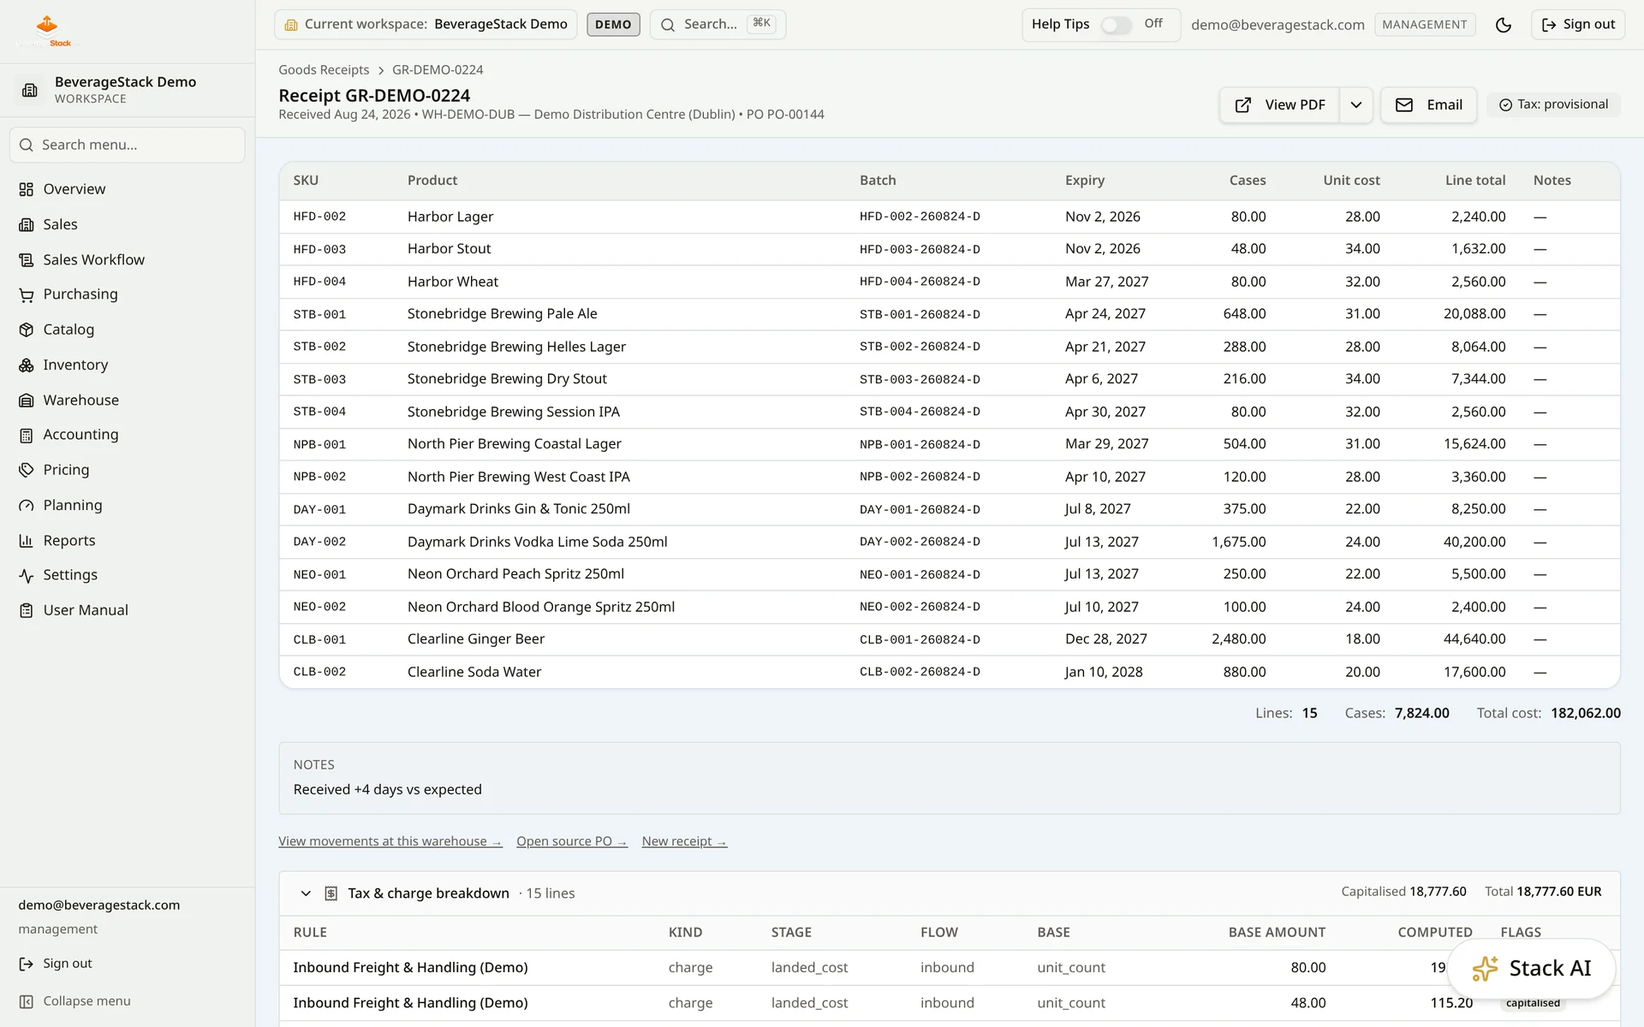Click the Reports chart icon
The image size is (1644, 1027).
coord(27,540)
